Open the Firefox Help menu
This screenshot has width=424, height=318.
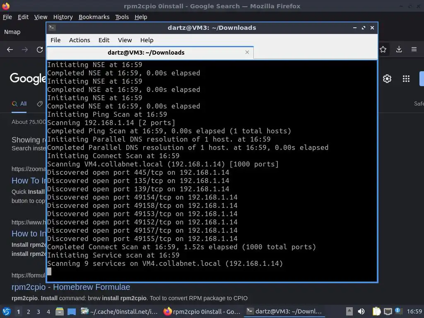tap(141, 17)
